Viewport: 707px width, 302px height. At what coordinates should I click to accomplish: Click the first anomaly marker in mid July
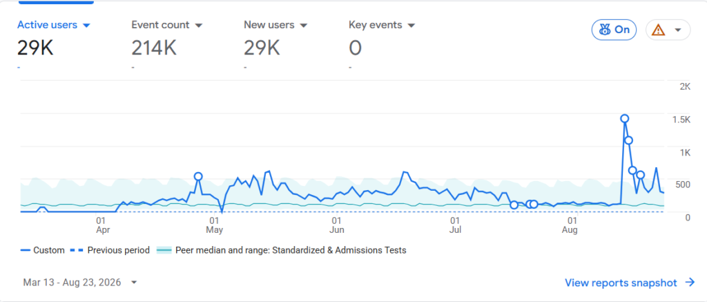tap(514, 205)
